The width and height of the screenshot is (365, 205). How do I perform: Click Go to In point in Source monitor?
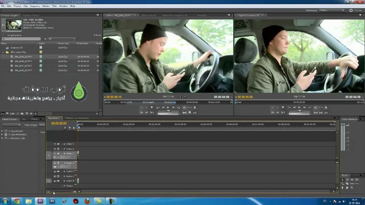tap(142, 112)
